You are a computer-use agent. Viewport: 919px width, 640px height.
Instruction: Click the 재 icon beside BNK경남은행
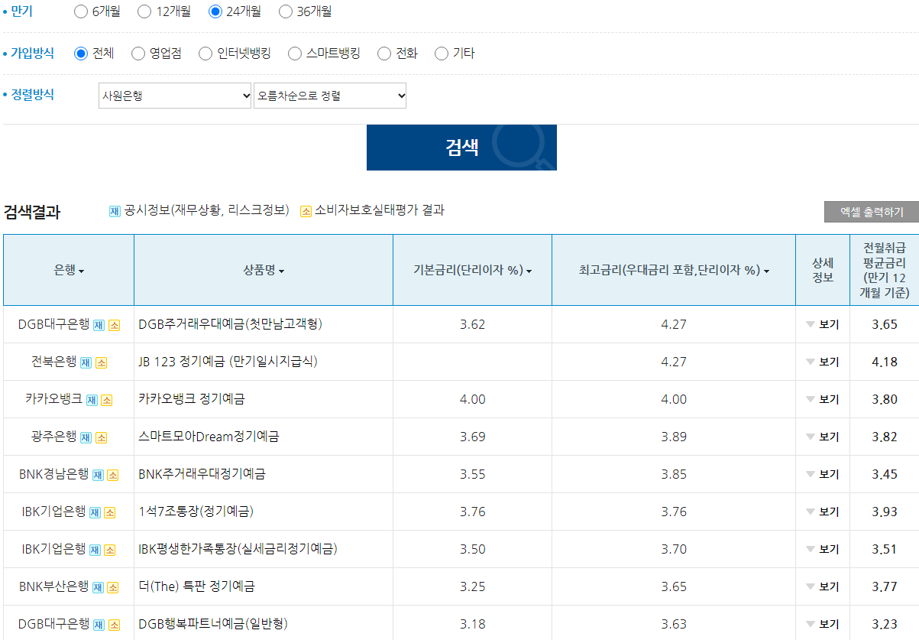pos(98,475)
